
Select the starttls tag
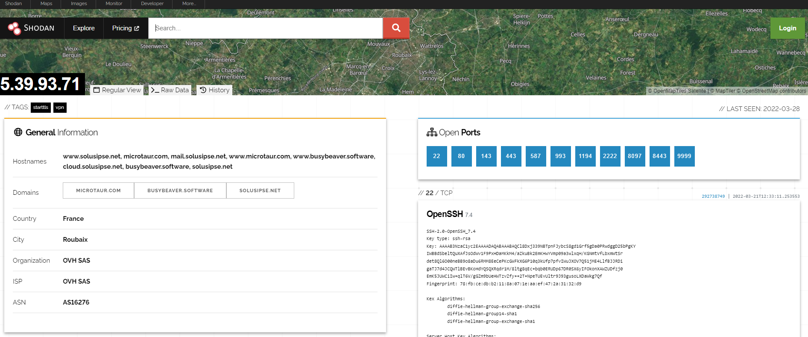[41, 108]
